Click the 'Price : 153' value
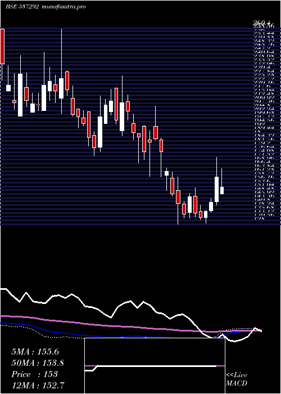 34,374
